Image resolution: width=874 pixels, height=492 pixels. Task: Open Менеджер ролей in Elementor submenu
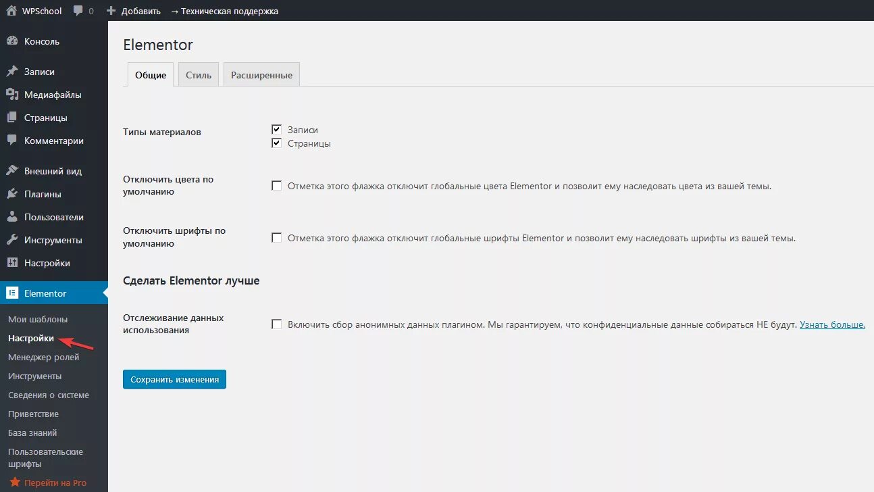43,357
